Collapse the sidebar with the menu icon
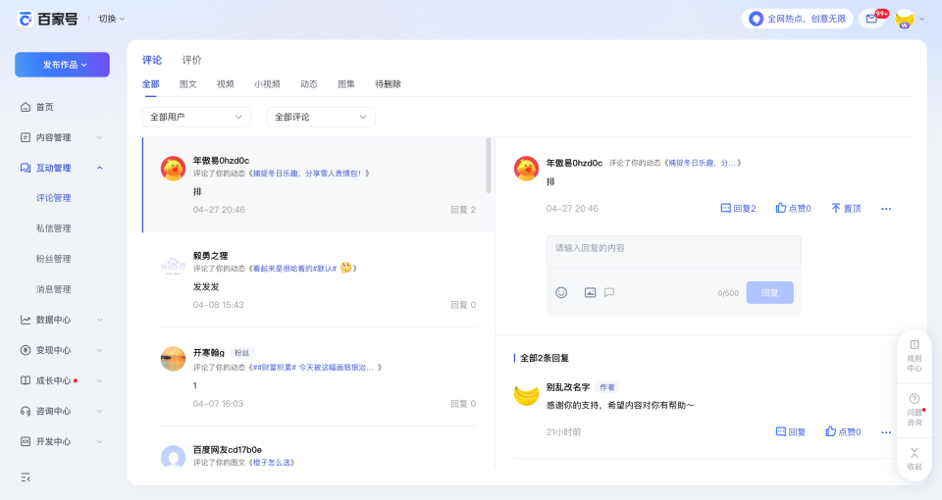This screenshot has height=500, width=942. tap(26, 477)
